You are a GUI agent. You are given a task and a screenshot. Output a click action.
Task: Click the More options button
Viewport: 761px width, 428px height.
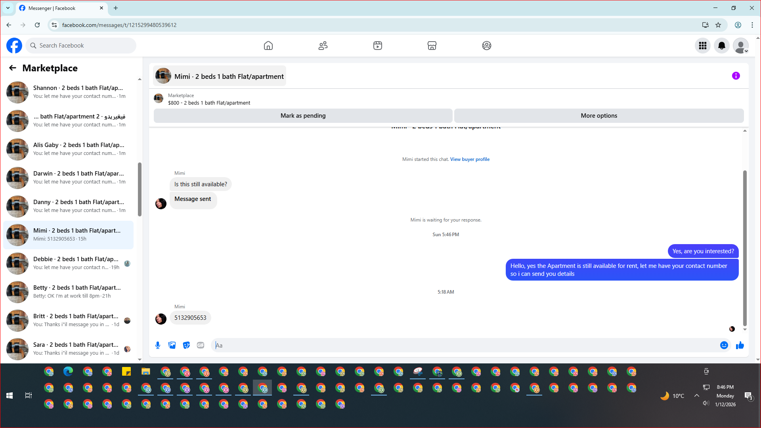[x=598, y=116]
